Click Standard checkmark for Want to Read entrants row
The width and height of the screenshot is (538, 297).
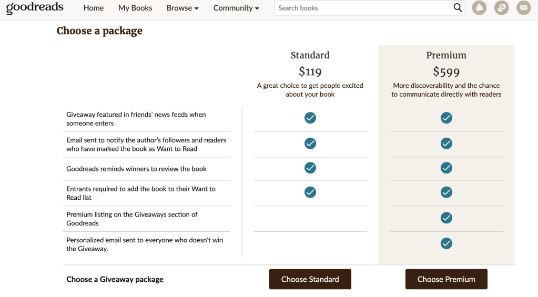click(310, 192)
